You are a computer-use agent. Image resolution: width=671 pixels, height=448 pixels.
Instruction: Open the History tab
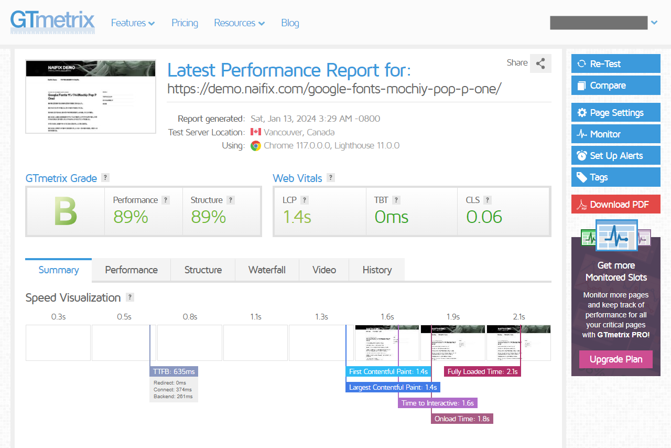[377, 270]
